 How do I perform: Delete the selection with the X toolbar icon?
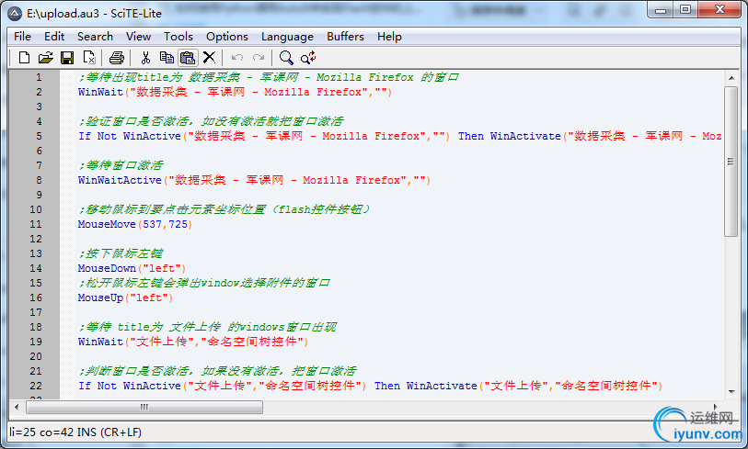(x=209, y=58)
